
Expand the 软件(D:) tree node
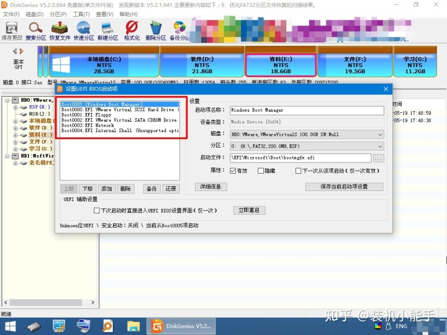pyautogui.click(x=16, y=128)
